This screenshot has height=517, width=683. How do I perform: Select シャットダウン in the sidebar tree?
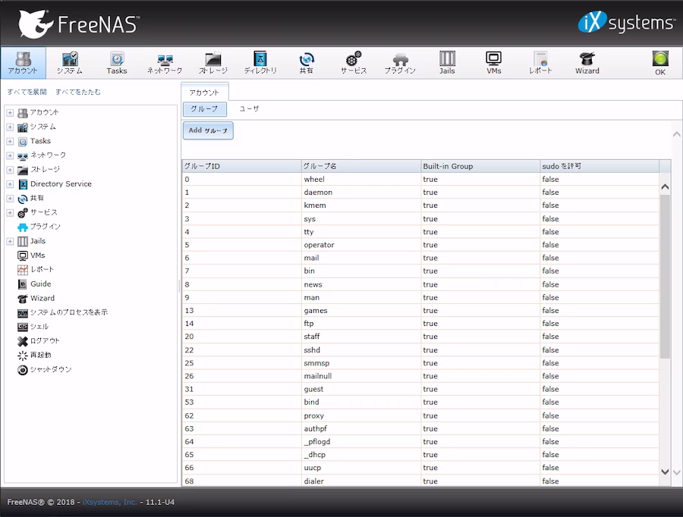[x=45, y=370]
